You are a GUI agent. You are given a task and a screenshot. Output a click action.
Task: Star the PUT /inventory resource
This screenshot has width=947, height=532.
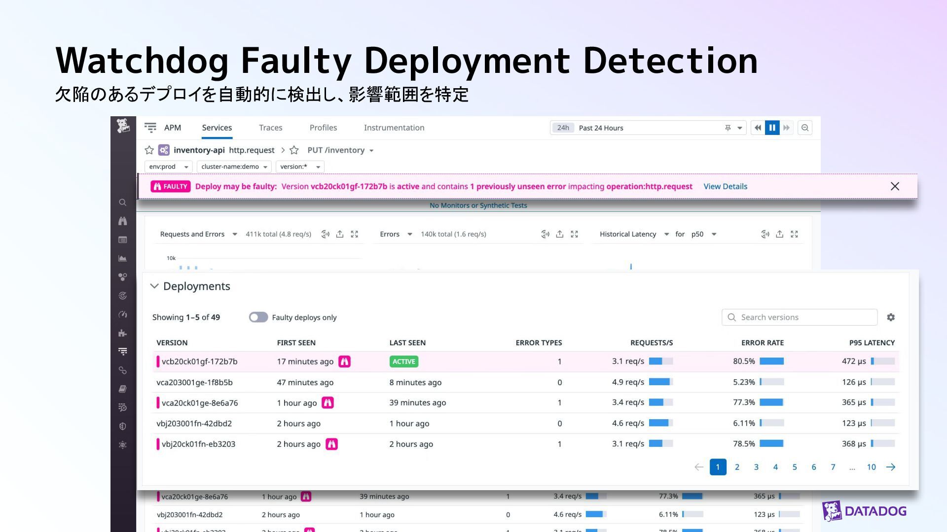[x=294, y=150]
